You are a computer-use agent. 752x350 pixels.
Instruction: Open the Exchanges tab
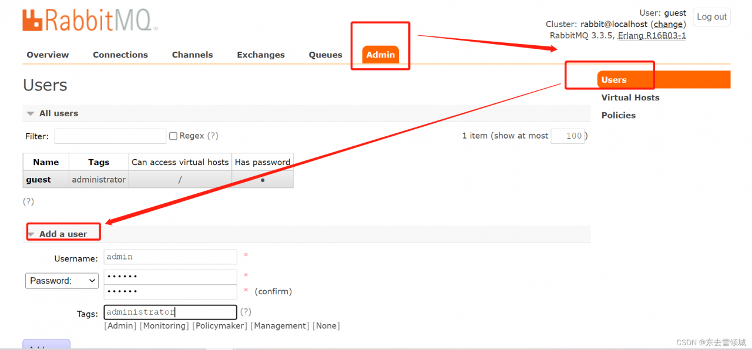(261, 55)
